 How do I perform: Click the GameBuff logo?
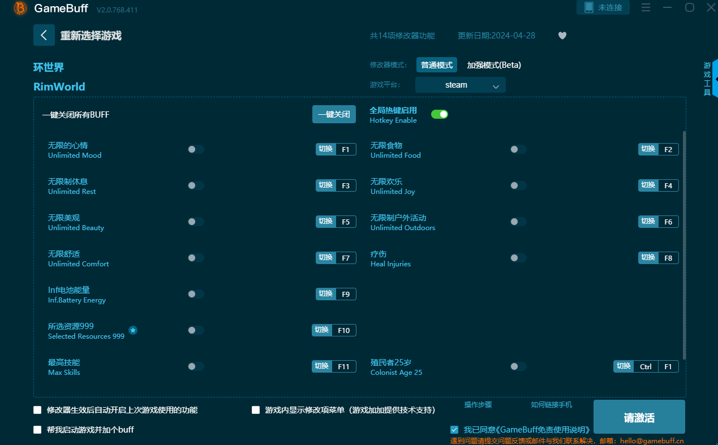19,8
